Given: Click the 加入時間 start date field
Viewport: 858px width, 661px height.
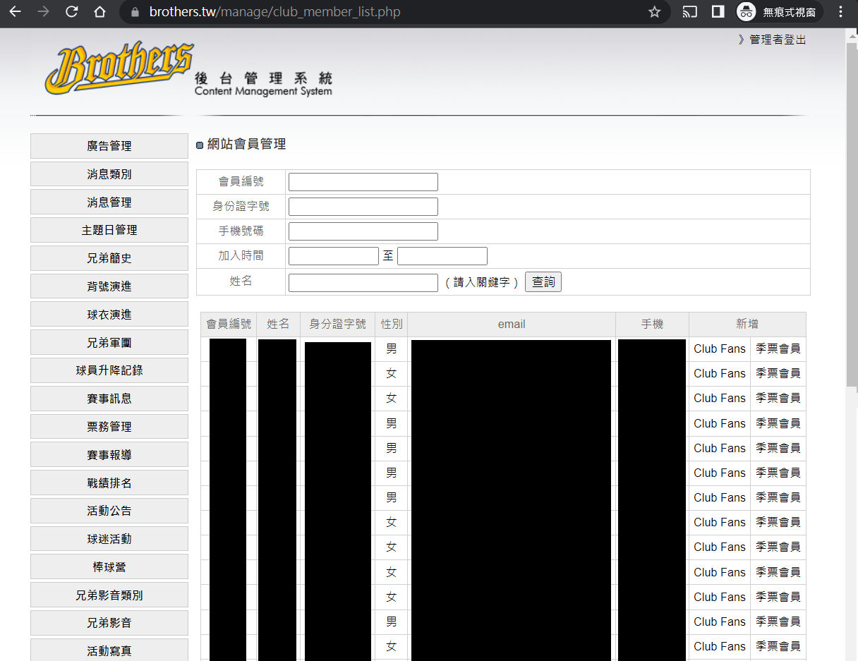Looking at the screenshot, I should click(x=334, y=256).
